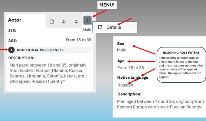The width and height of the screenshot is (206, 121).
Task: Click the note icon in Actor toolbar
Action: [x=52, y=21]
